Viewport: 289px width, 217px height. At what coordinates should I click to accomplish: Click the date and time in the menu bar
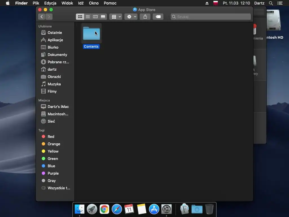(x=236, y=3)
